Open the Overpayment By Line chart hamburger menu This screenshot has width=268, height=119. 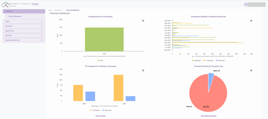click(x=143, y=21)
